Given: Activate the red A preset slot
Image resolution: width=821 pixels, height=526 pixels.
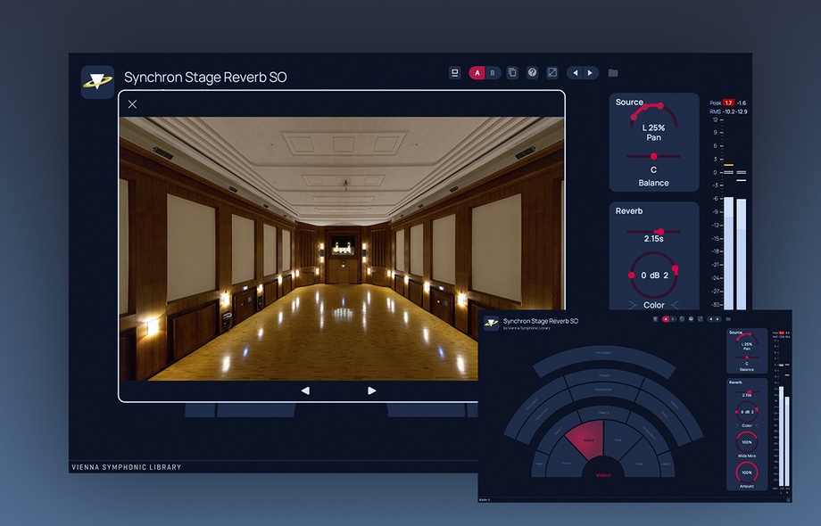Looking at the screenshot, I should click(x=477, y=72).
